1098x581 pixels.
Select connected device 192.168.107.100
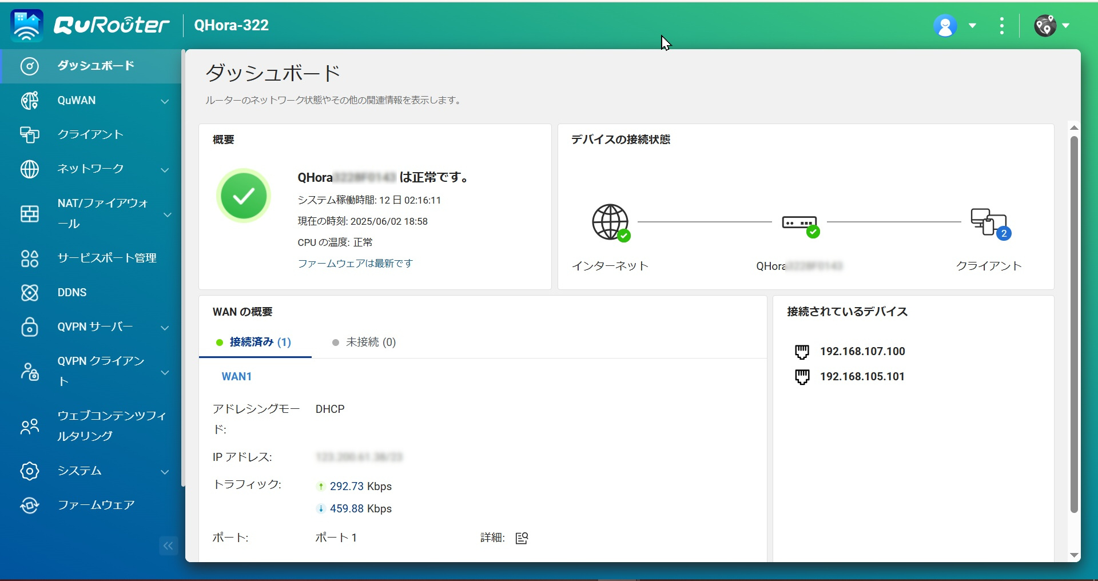coord(862,351)
